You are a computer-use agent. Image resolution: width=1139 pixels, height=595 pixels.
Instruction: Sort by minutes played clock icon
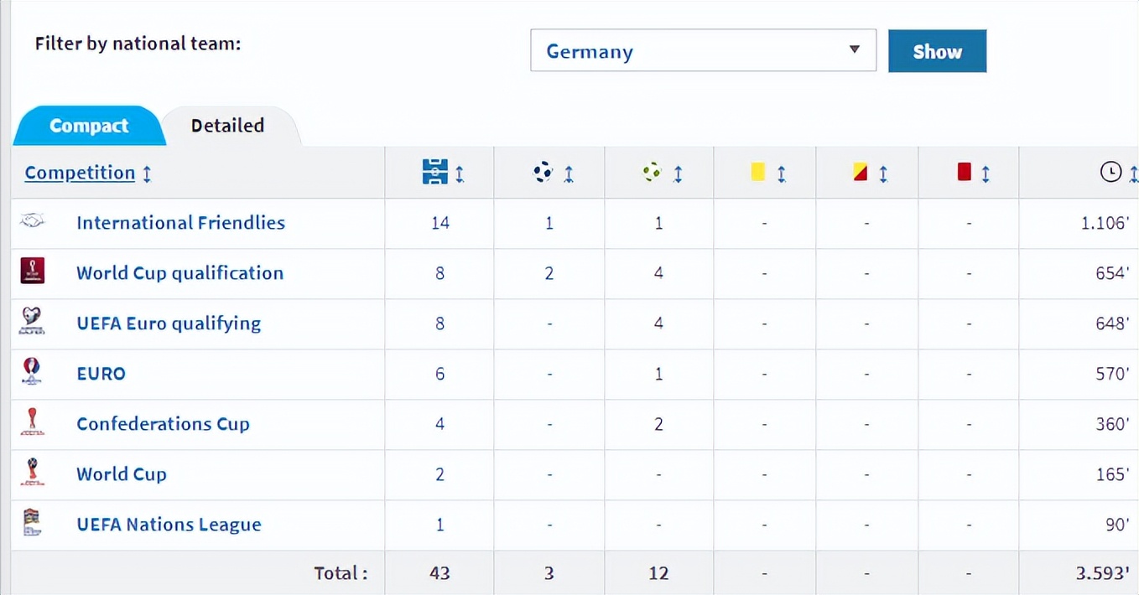(1110, 173)
